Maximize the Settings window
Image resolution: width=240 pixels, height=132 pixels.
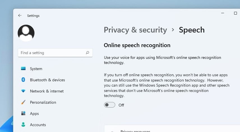point(236,13)
